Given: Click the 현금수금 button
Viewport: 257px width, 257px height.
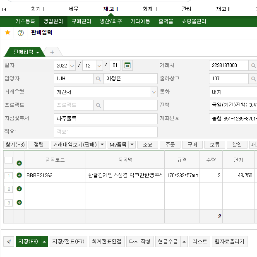Looking at the screenshot, I should pos(168,241).
